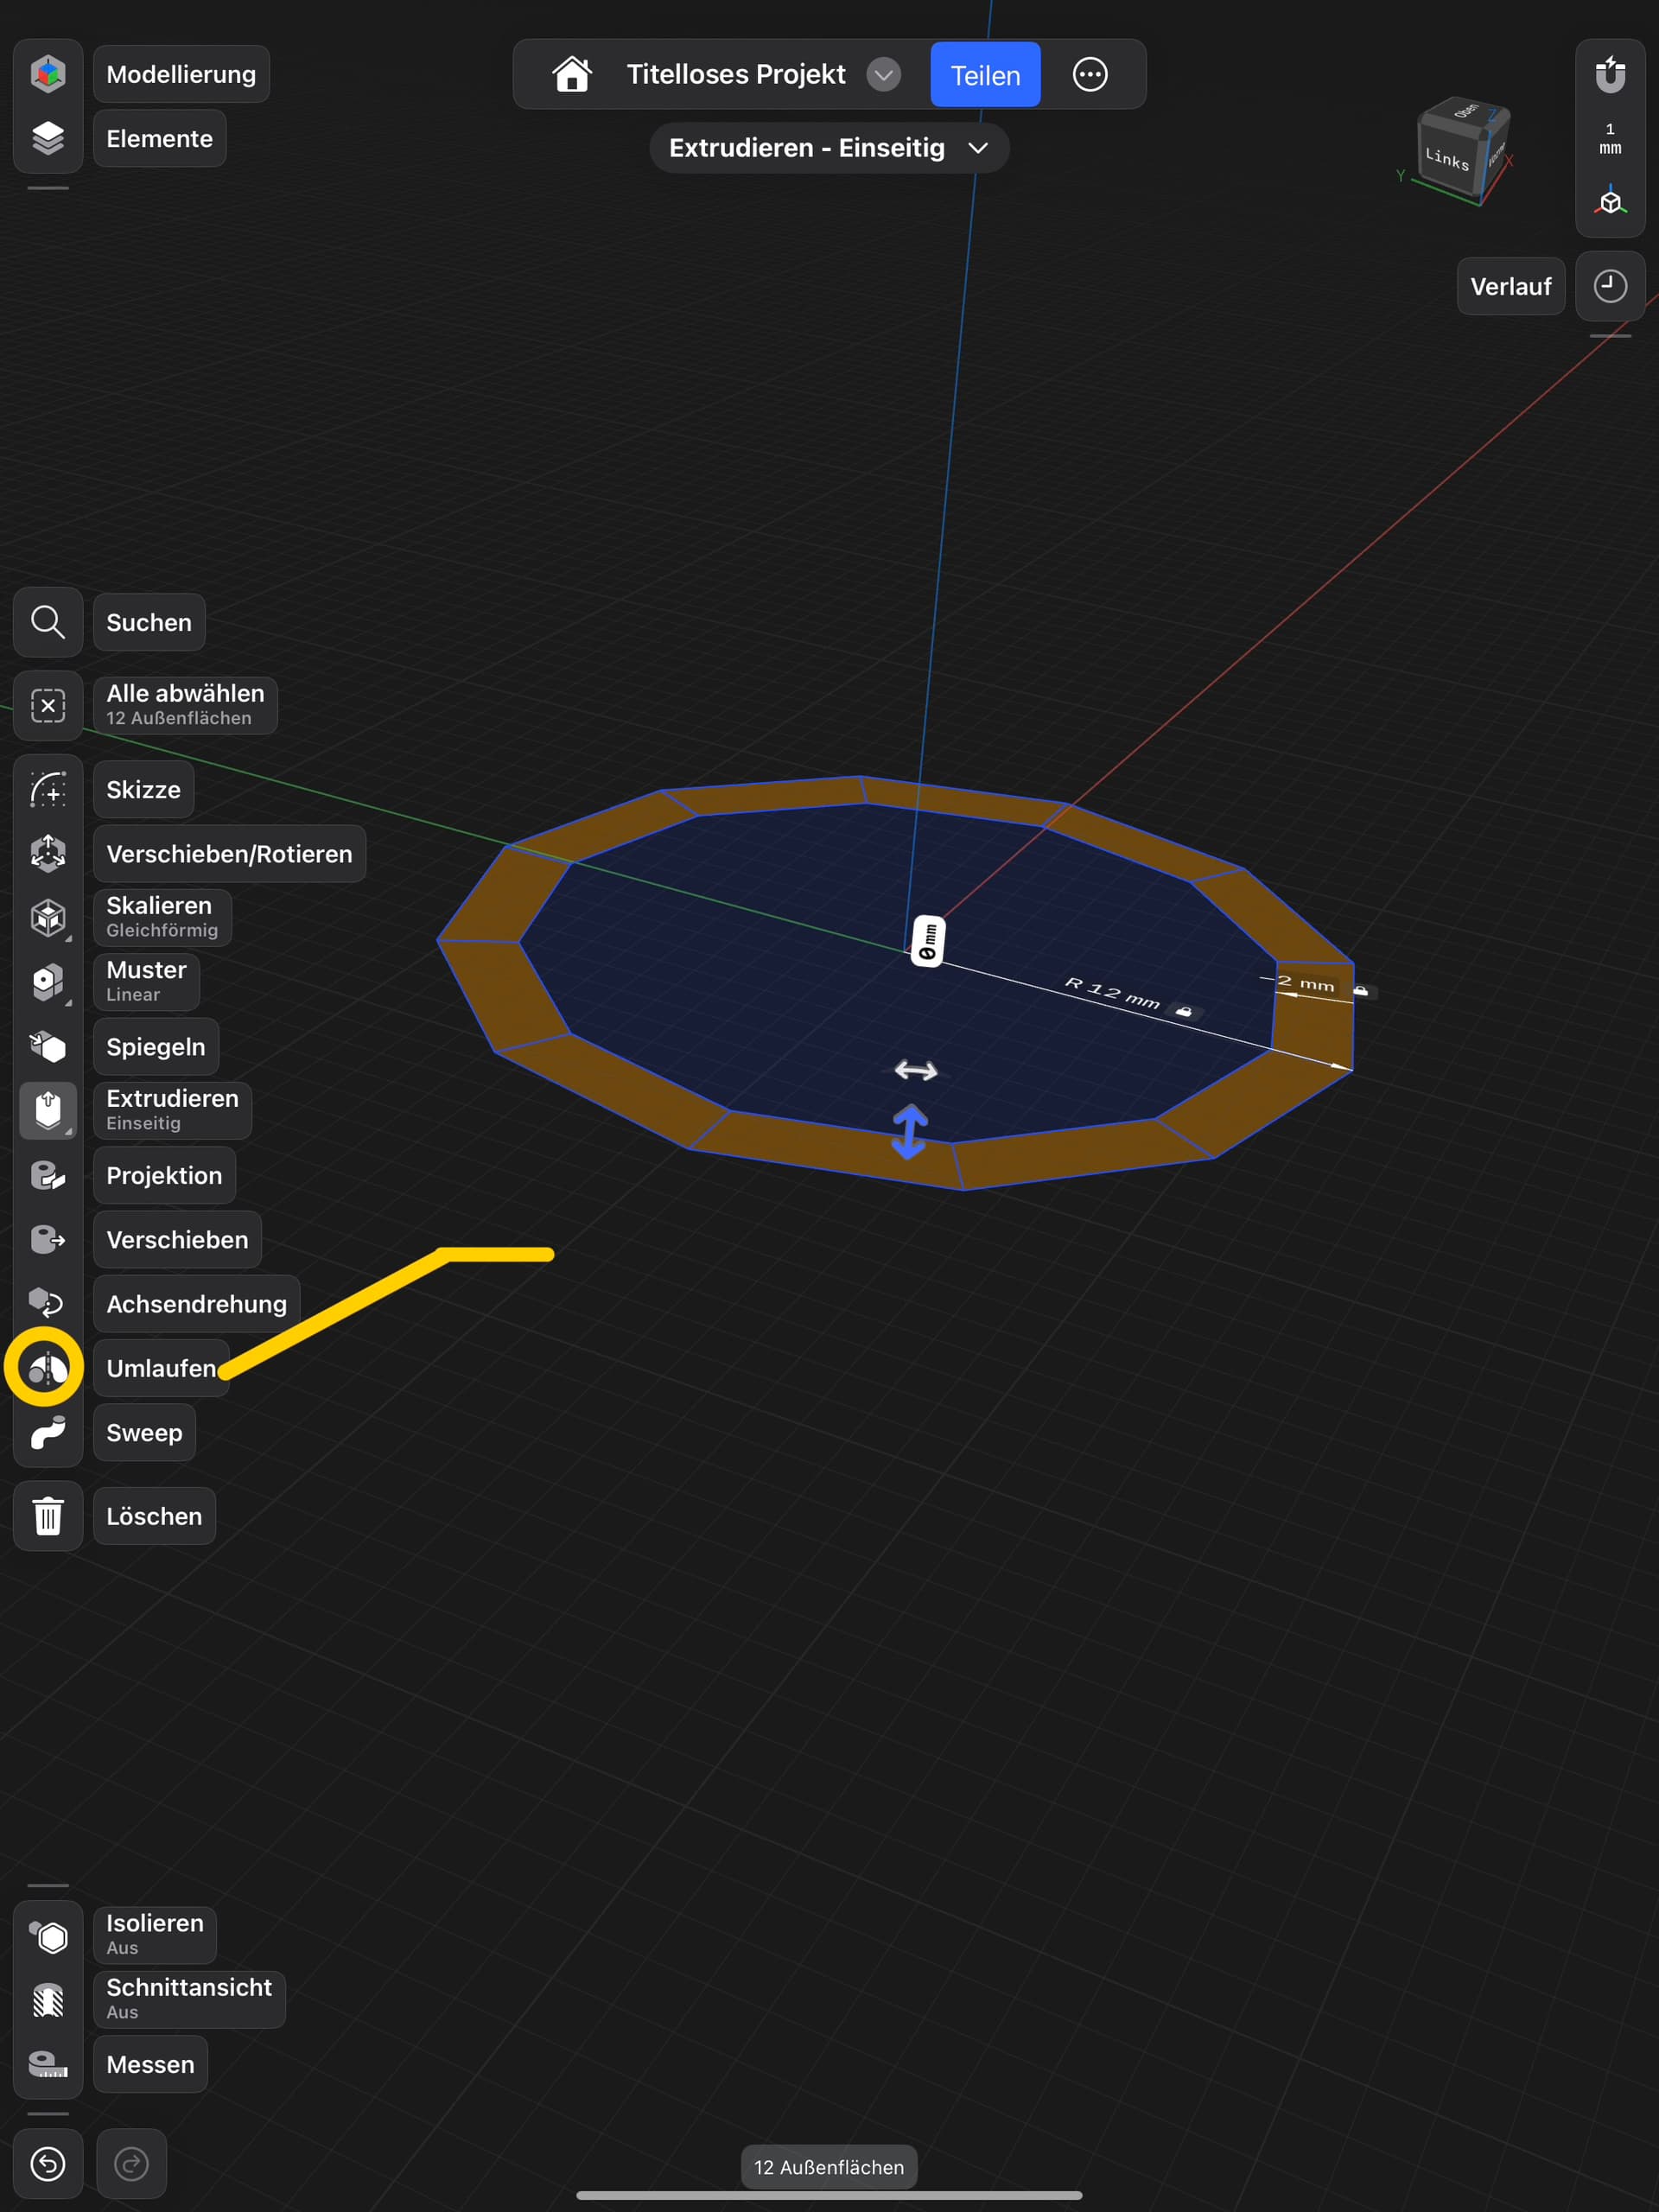This screenshot has height=2212, width=1659.
Task: Select the Projektion tool icon
Action: tap(48, 1175)
